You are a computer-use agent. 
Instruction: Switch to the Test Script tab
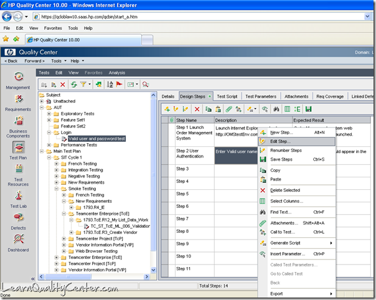click(227, 96)
